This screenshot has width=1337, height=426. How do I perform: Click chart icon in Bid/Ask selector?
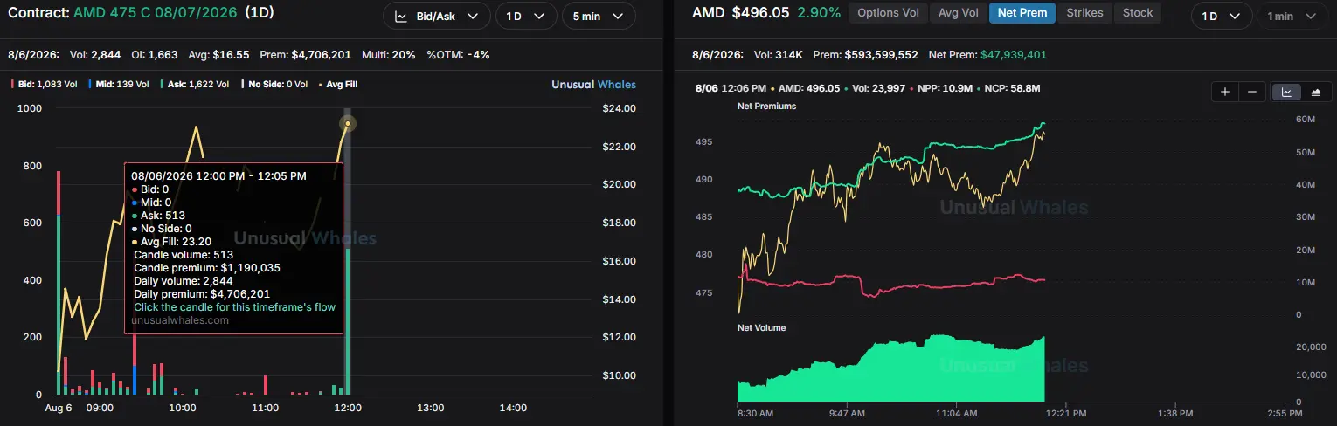pyautogui.click(x=401, y=16)
